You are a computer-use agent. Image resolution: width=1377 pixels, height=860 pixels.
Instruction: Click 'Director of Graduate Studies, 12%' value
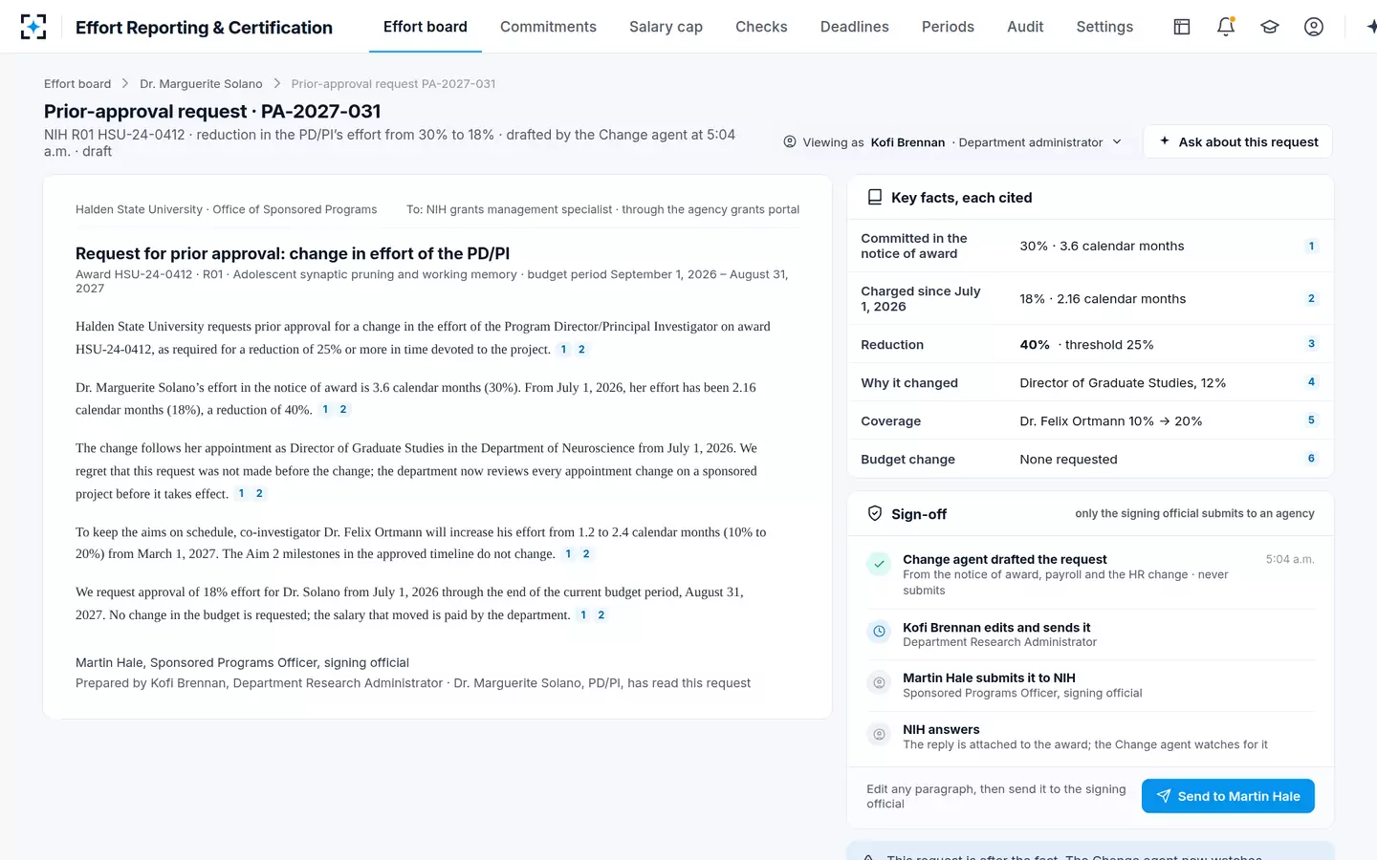[1123, 382]
